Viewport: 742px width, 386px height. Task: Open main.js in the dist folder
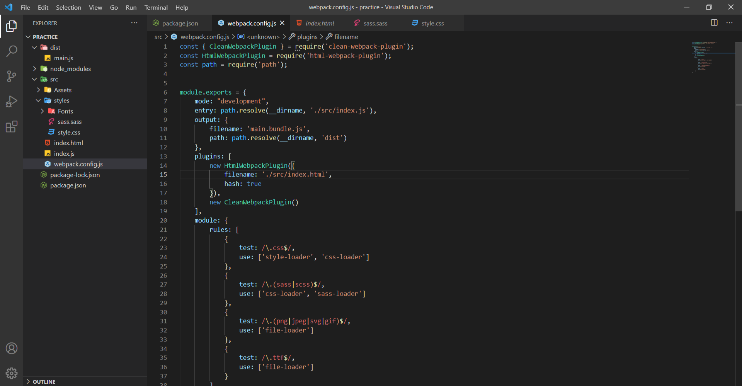pyautogui.click(x=85, y=58)
